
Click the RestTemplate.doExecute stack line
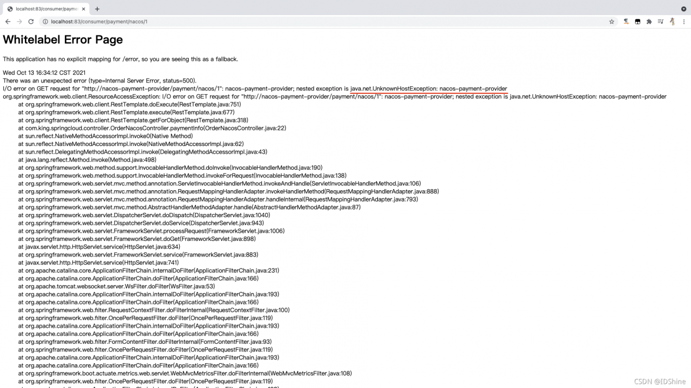tap(130, 105)
